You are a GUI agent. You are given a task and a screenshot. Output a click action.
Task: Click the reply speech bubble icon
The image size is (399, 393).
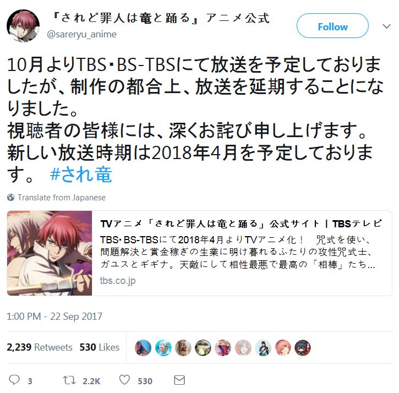[14, 380]
